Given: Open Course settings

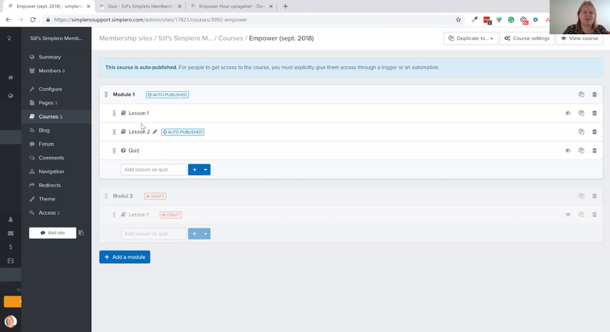Looking at the screenshot, I should coord(527,38).
